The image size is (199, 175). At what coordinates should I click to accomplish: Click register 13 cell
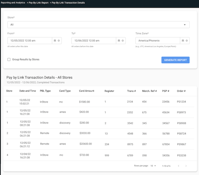click(106, 133)
